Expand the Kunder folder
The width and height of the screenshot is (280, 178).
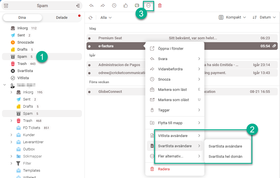tap(11, 135)
